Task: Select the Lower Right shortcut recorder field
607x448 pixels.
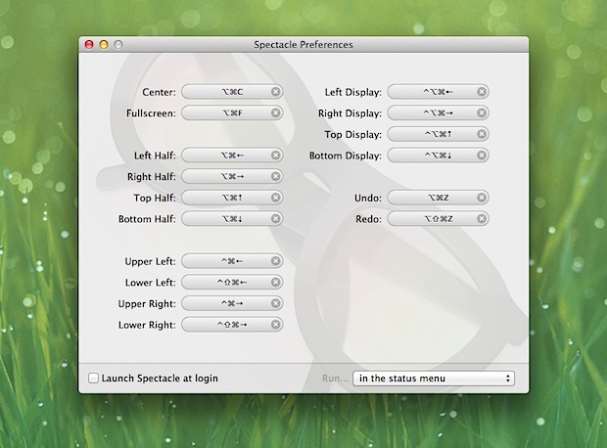Action: (232, 325)
